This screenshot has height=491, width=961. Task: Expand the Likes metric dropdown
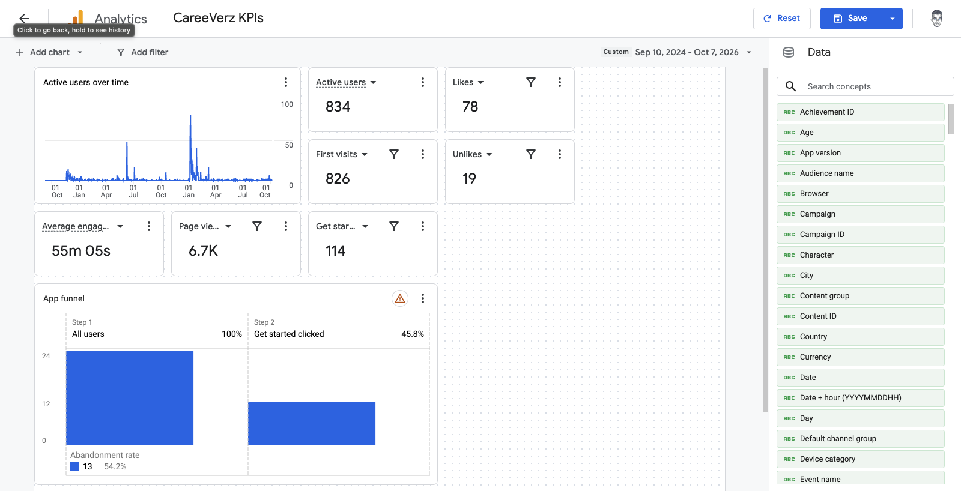480,82
